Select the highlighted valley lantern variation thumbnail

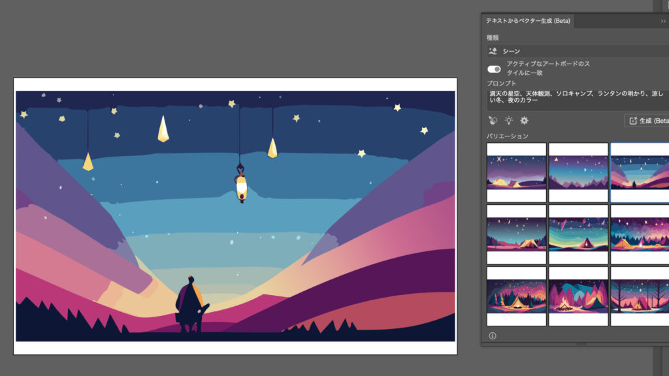click(x=640, y=172)
